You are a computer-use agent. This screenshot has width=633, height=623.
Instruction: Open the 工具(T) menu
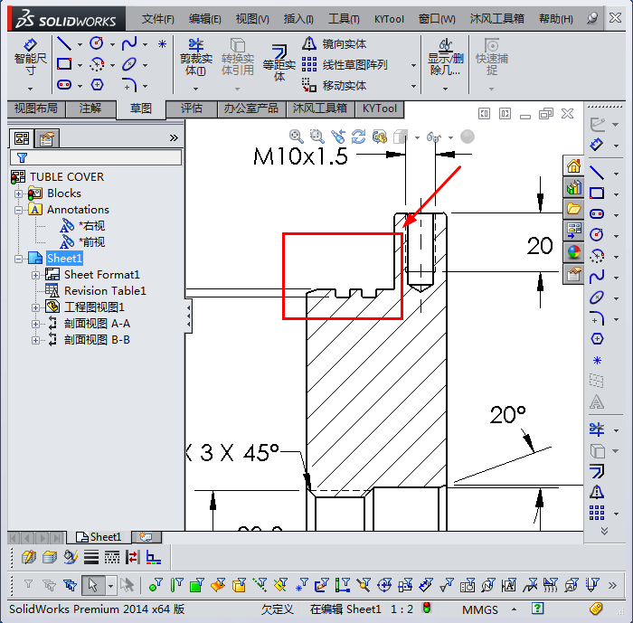[x=344, y=18]
